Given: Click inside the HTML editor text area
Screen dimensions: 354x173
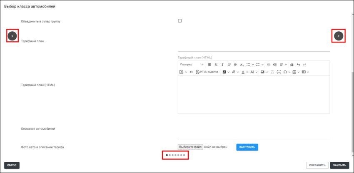Looking at the screenshot, I should point(254,95).
